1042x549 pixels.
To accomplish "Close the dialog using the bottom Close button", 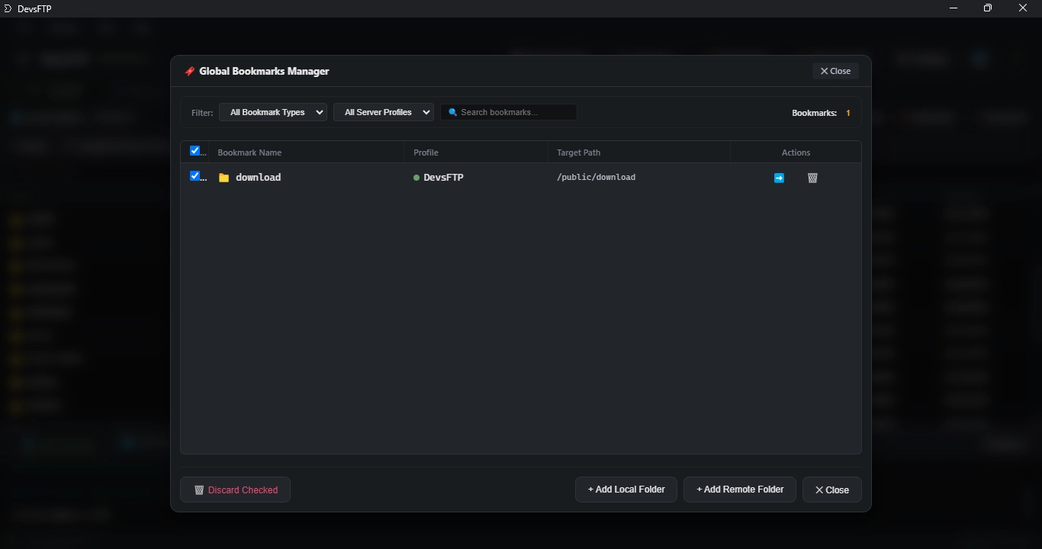I will 832,490.
